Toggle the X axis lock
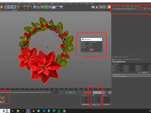The image size is (151, 113). pyautogui.click(x=6, y=7)
